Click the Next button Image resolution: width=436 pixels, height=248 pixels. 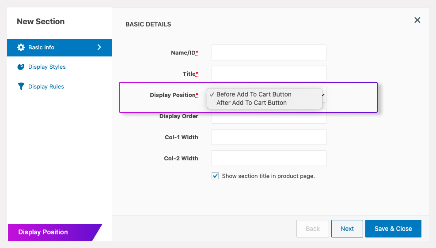pos(347,229)
